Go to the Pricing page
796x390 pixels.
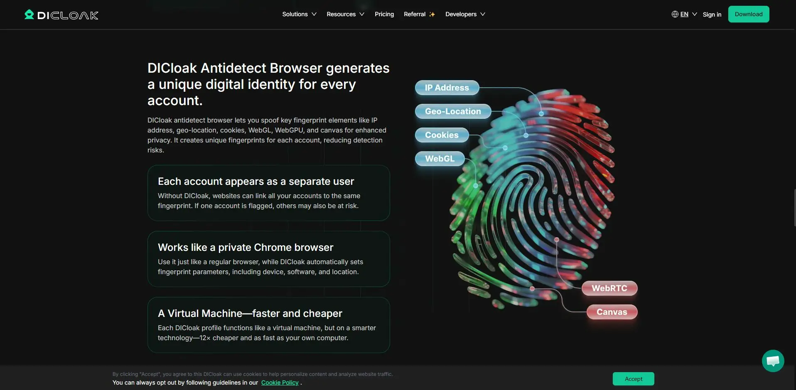tap(384, 14)
